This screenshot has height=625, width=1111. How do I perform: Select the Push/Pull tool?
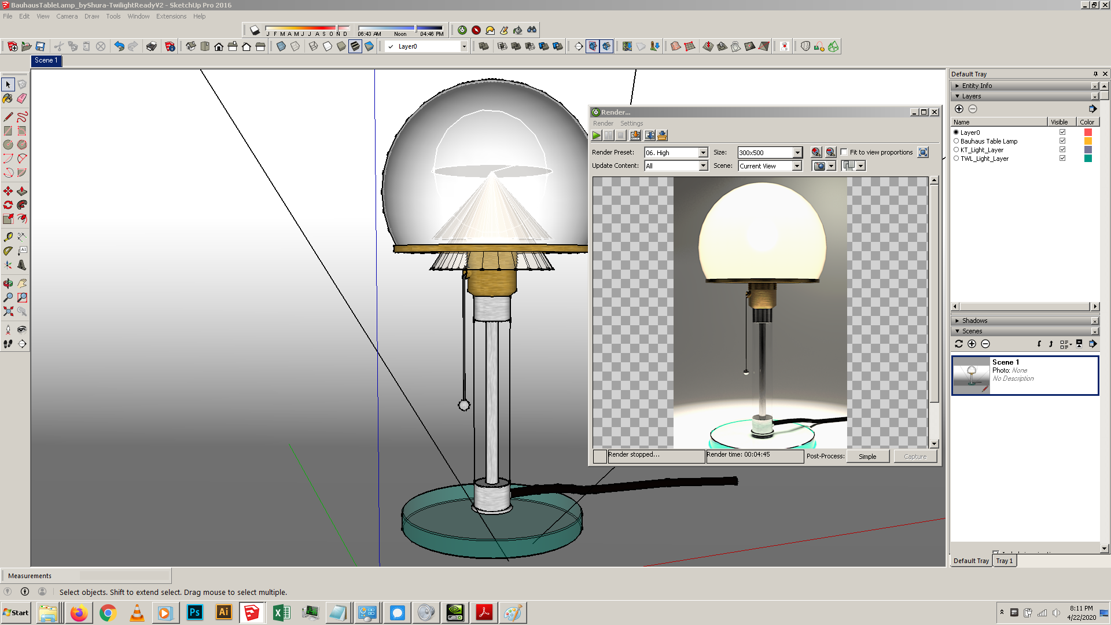point(22,191)
